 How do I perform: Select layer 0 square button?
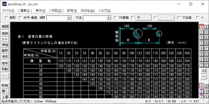(x=202, y=27)
